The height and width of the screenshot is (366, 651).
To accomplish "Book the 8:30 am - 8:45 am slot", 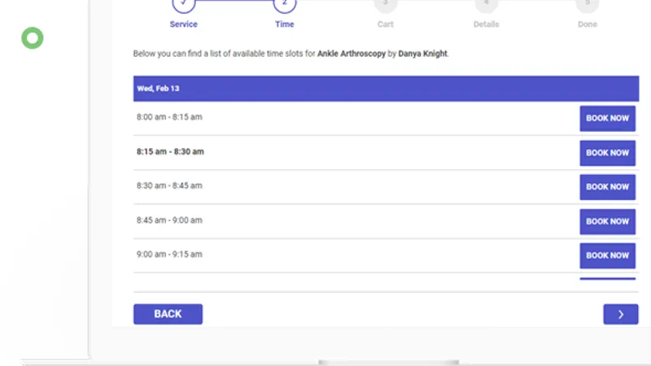I will [607, 186].
